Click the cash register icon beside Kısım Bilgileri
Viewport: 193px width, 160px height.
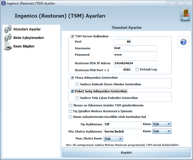click(x=7, y=46)
